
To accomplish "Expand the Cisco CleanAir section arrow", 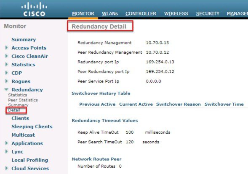I will pyautogui.click(x=6, y=56).
